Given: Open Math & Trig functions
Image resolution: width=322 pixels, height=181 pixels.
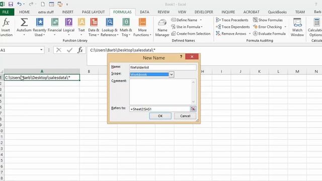Looking at the screenshot, I should [x=126, y=27].
